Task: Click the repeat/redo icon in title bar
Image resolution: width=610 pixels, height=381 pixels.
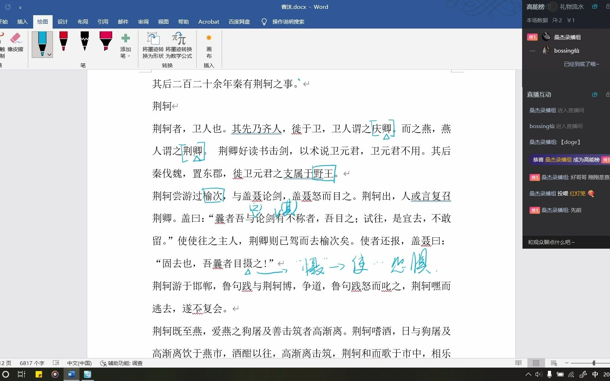Action: point(8,7)
